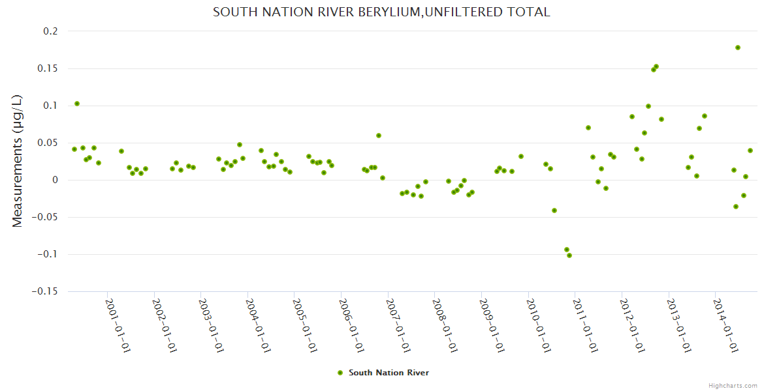The height and width of the screenshot is (391, 764).
Task: Click the green legend marker dot
Action: click(340, 373)
